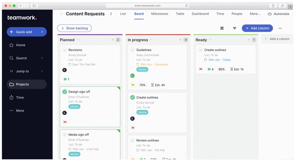Star the Content Requests project
Viewport: 295px width, 163px height.
(61, 14)
